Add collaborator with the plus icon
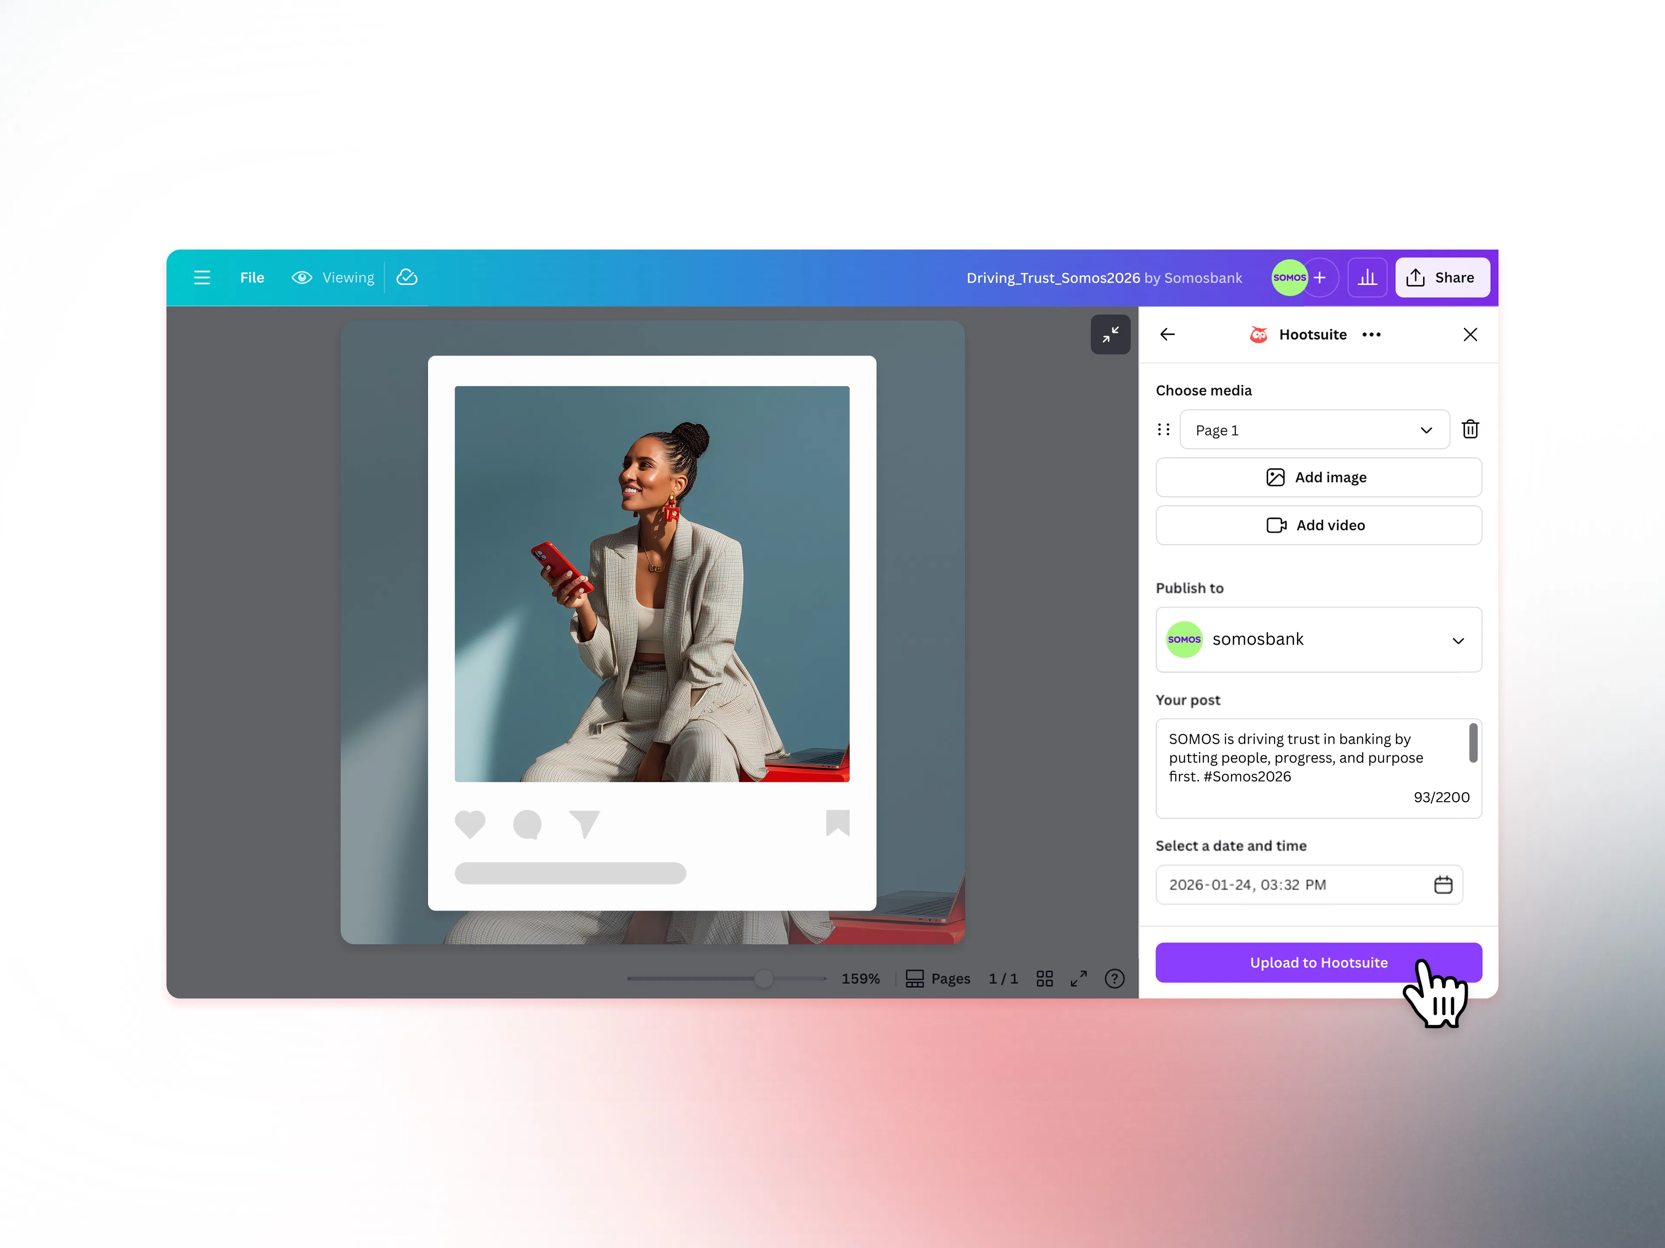 (x=1320, y=278)
